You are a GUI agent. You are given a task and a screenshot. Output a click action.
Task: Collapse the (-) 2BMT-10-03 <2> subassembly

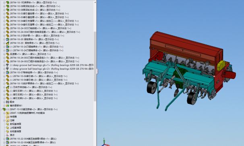coord(1,109)
